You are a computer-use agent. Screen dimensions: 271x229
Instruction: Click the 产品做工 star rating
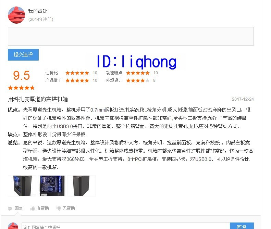[x=77, y=80]
